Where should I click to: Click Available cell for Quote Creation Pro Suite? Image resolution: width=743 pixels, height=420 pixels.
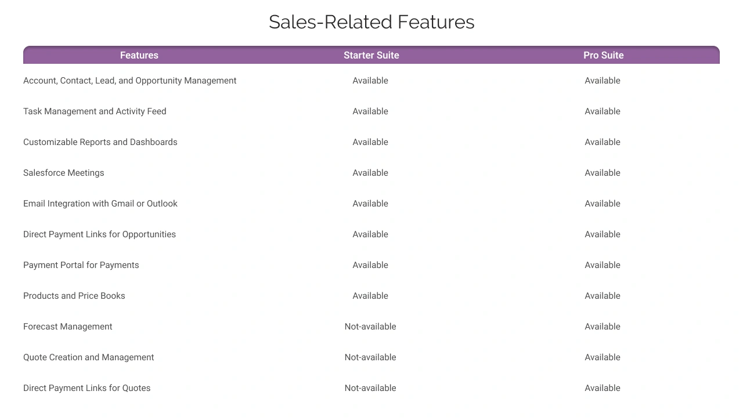[603, 357]
